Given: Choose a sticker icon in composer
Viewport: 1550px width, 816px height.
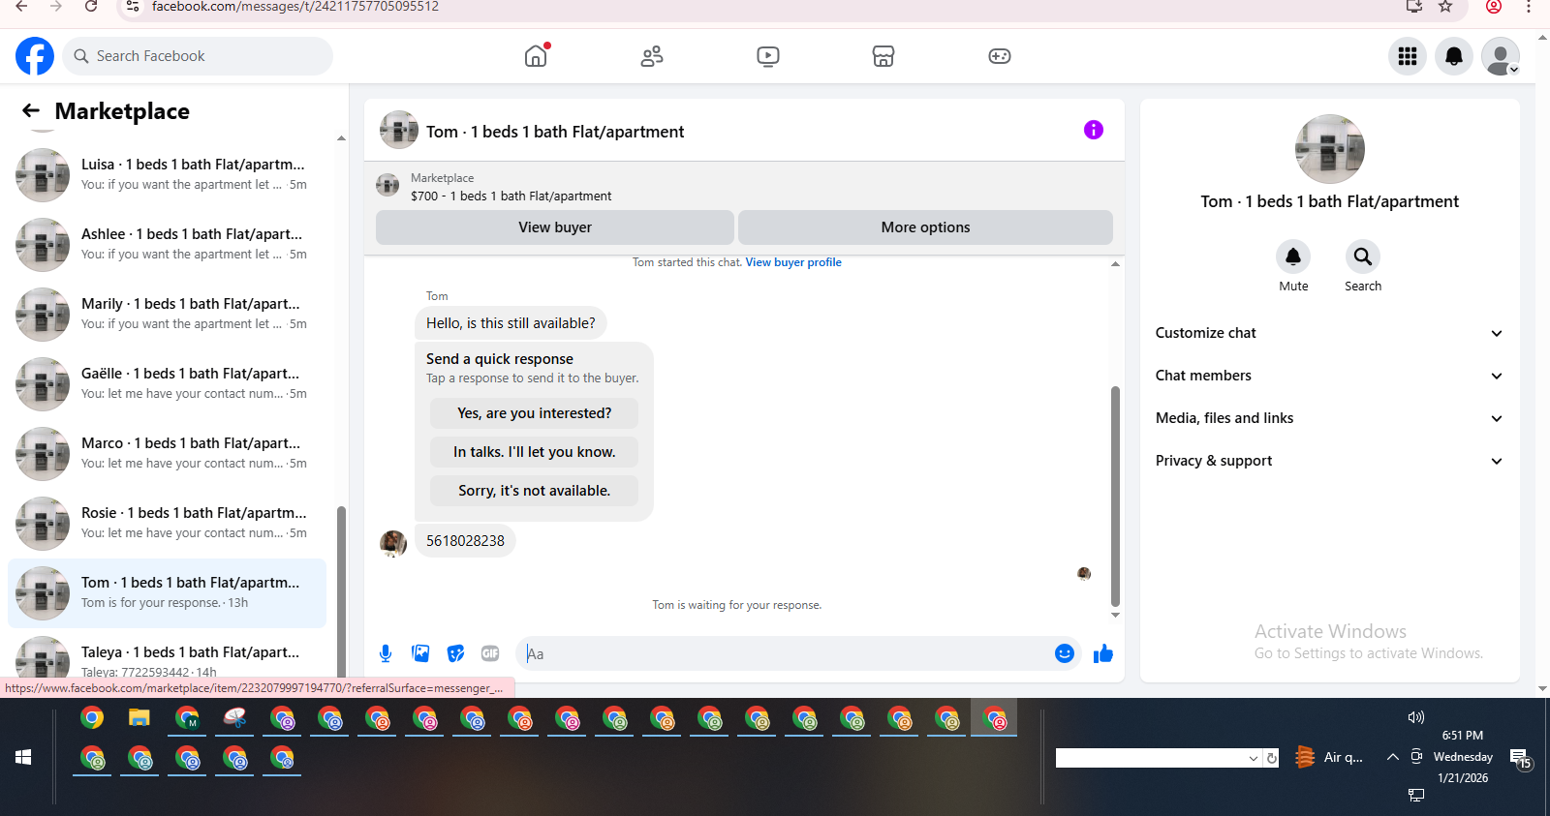Looking at the screenshot, I should click(455, 653).
